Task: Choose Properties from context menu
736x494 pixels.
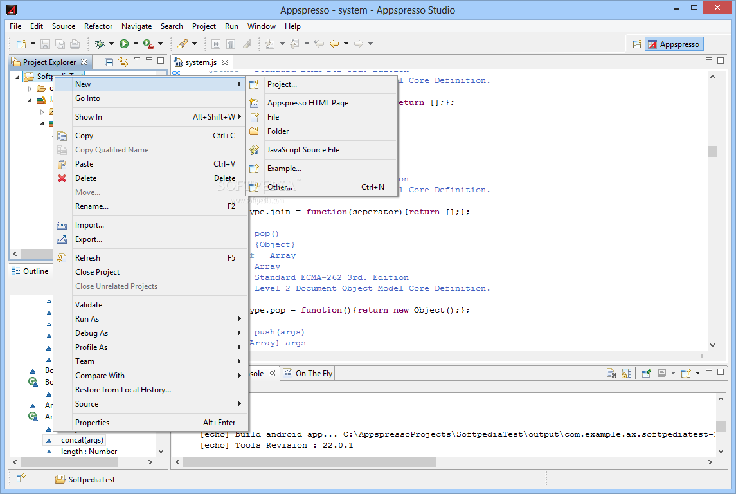Action: (150, 423)
